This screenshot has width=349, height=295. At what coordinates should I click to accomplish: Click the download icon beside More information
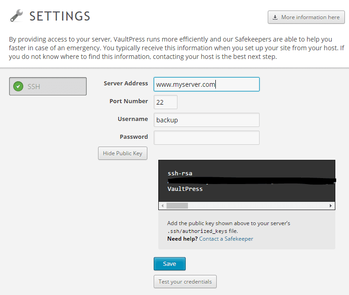click(x=275, y=17)
